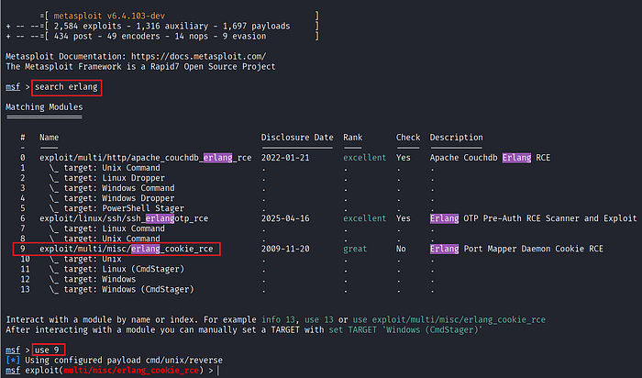Screen dimensions: 642x378
Task: Click the 'use 13' example command
Action: point(319,319)
